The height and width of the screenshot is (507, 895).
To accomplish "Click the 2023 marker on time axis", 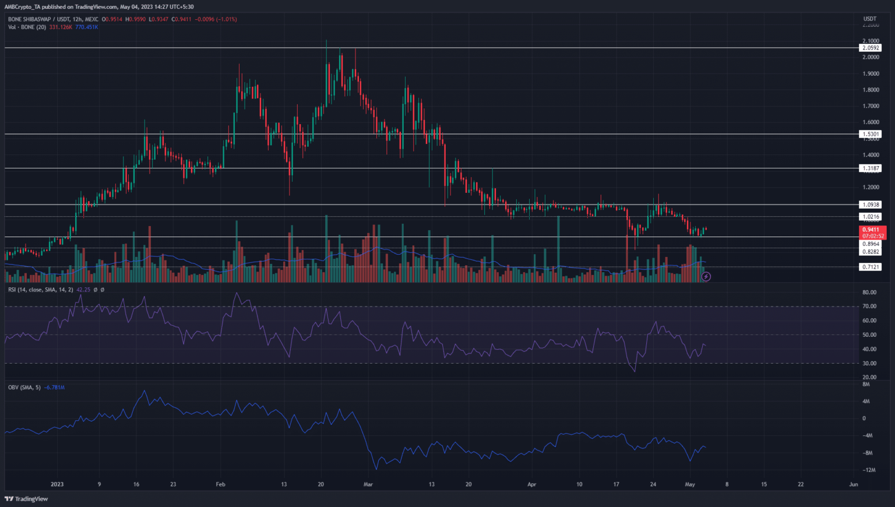I will (x=57, y=484).
